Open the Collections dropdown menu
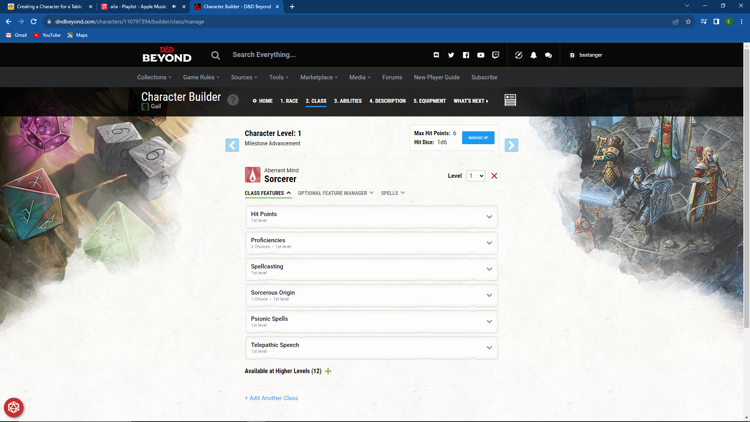750x422 pixels. (154, 77)
